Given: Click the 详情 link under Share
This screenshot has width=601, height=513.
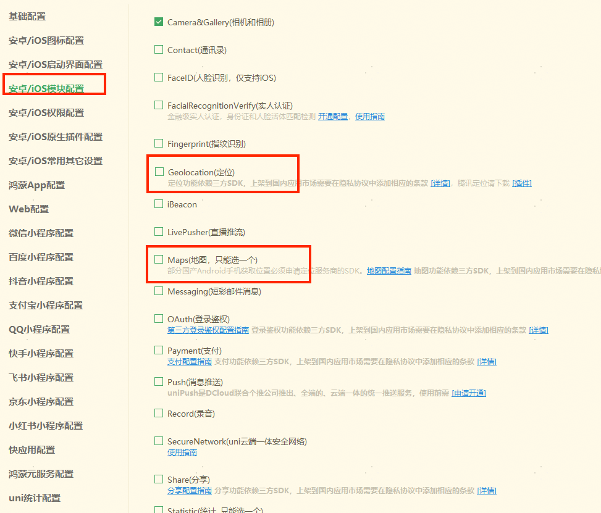Looking at the screenshot, I should 487,490.
